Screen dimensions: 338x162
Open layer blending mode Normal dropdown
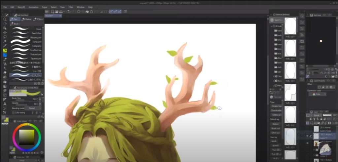pos(317,115)
